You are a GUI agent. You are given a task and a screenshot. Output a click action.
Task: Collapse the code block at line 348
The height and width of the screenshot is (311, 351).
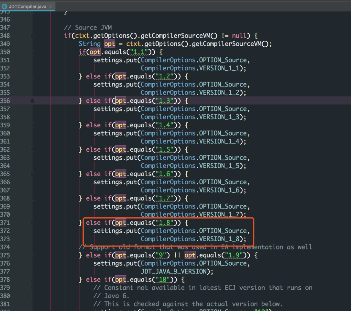coord(32,36)
